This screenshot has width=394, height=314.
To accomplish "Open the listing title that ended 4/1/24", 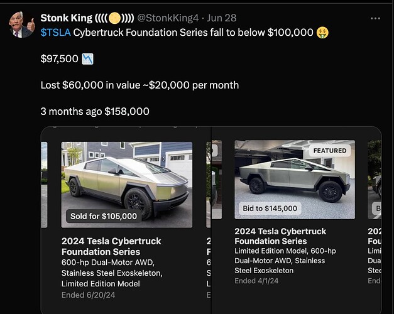I will pos(280,236).
